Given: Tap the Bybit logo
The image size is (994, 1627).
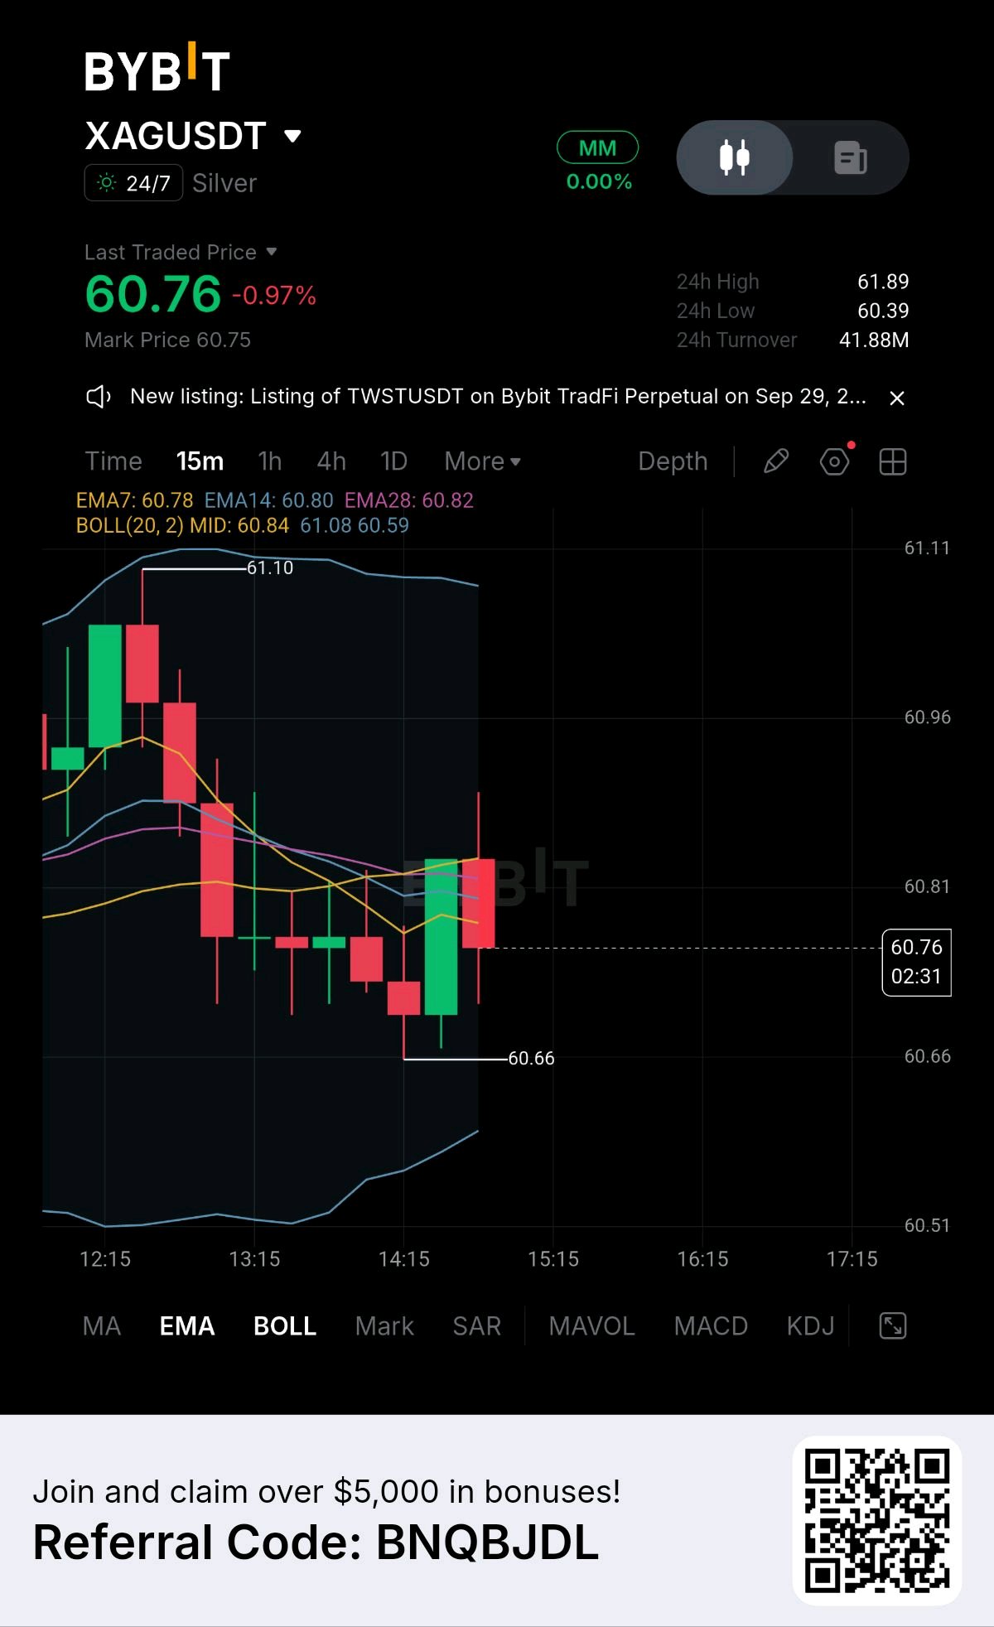Looking at the screenshot, I should pos(157,68).
